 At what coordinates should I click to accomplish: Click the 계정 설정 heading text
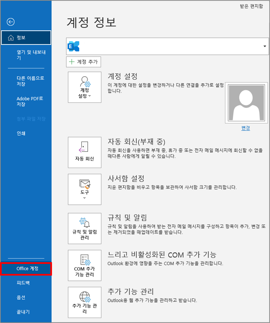pos(123,76)
